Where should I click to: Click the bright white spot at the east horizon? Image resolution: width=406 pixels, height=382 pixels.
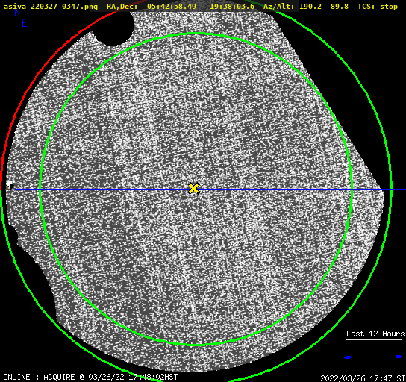coord(10,185)
